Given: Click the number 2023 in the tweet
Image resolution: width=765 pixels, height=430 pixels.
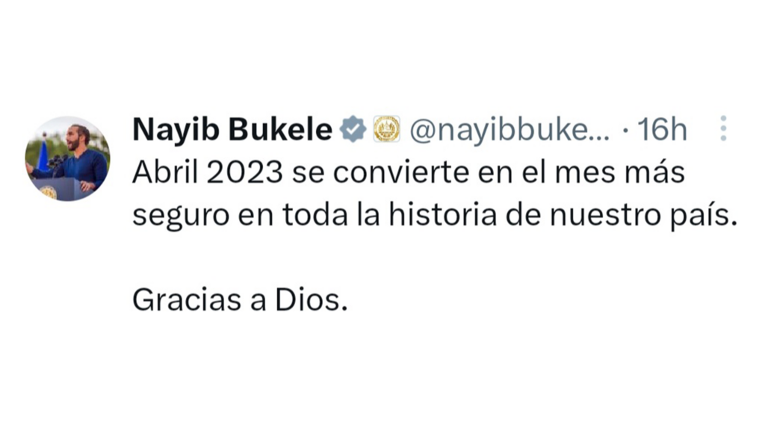Looking at the screenshot, I should tap(245, 172).
